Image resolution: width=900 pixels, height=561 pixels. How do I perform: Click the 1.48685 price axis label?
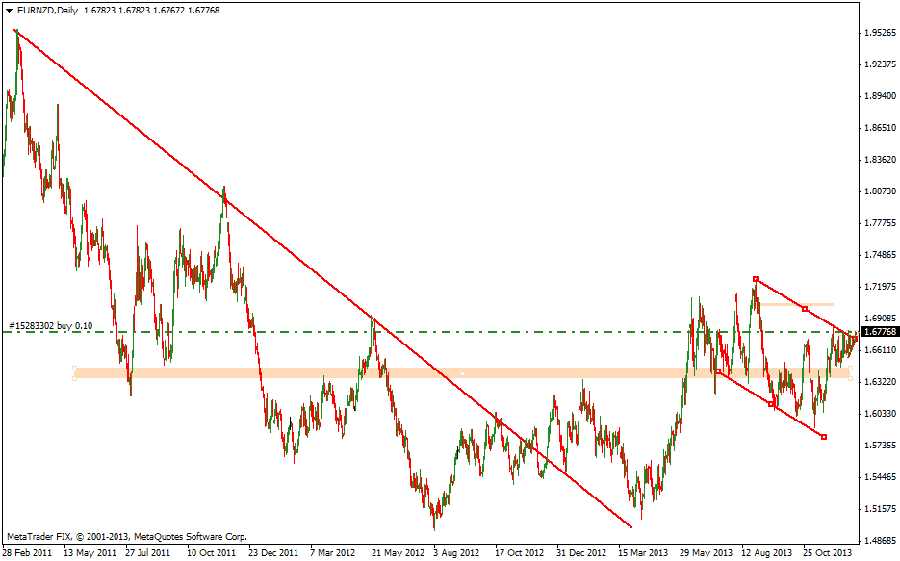(877, 540)
